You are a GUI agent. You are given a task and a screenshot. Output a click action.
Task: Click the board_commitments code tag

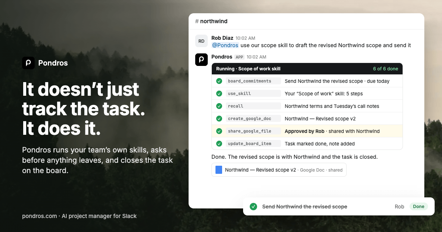point(253,81)
